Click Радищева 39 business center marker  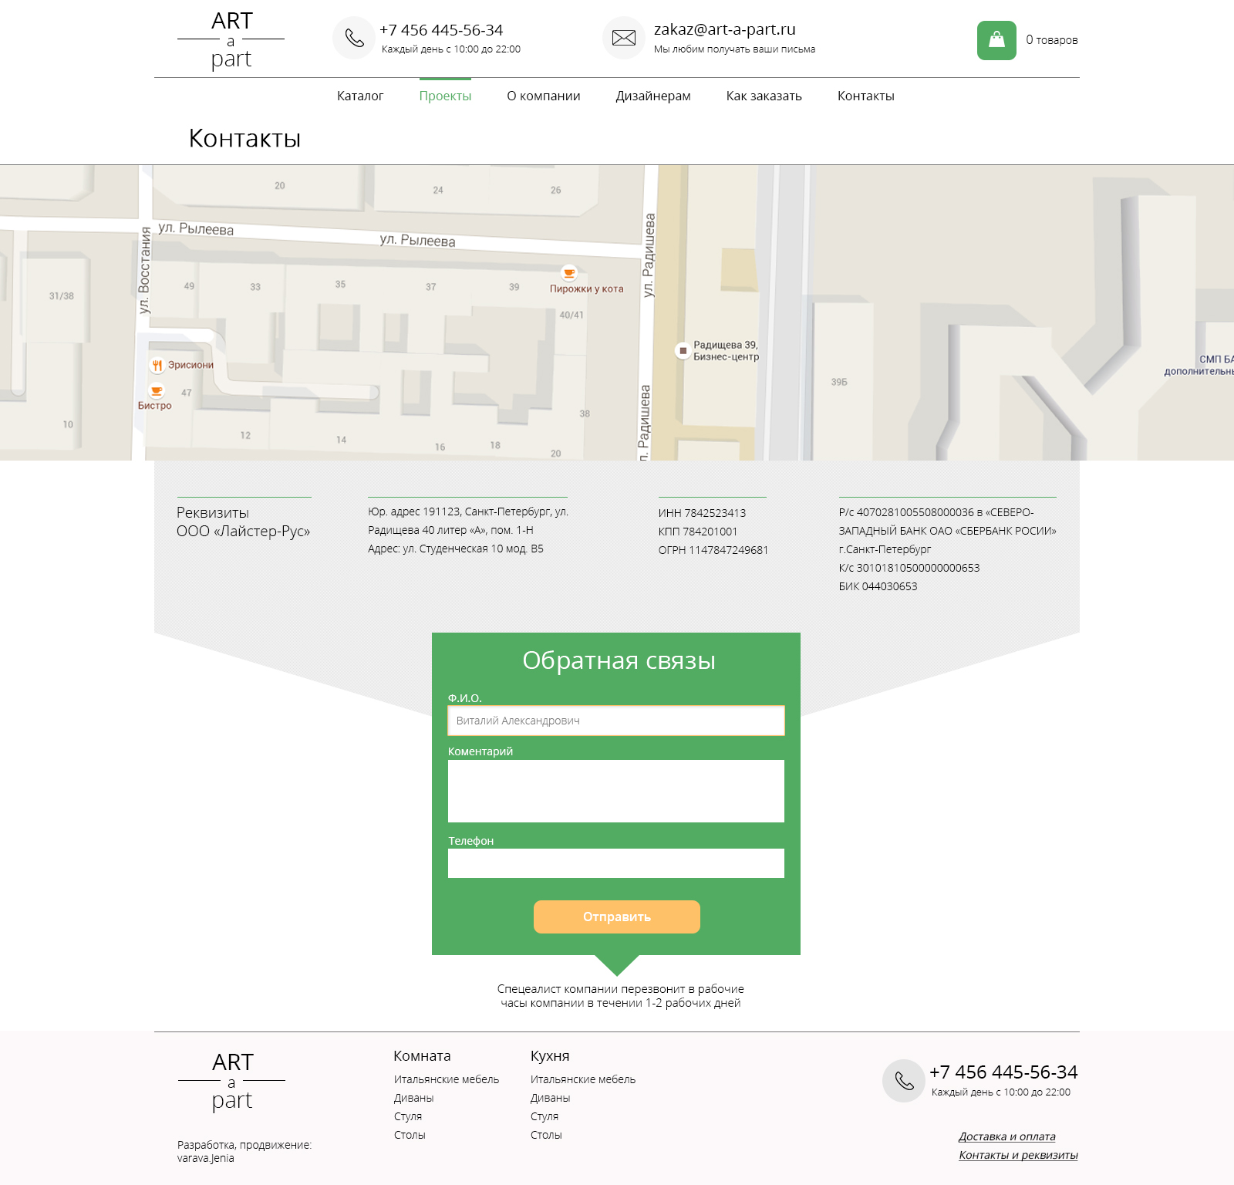tap(683, 350)
